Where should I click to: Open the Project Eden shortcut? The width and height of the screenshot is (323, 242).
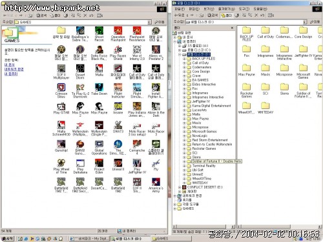[99, 166]
